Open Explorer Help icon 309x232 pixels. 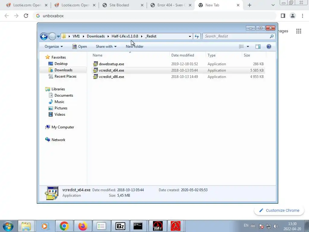(x=269, y=47)
